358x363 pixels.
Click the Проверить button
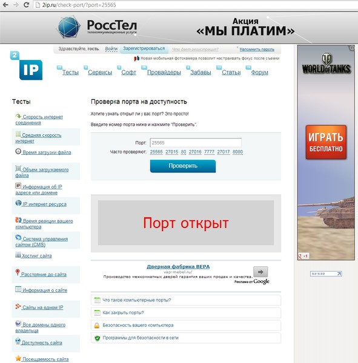pos(183,166)
